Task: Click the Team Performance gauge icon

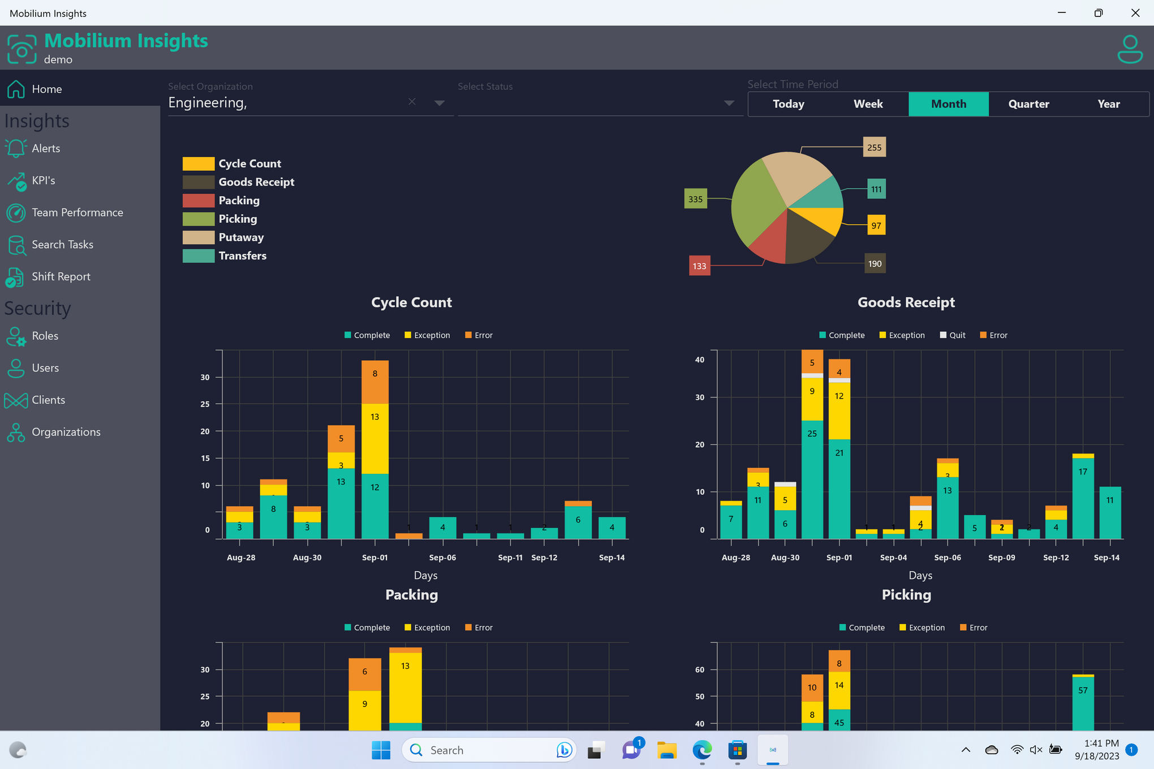Action: 16,213
